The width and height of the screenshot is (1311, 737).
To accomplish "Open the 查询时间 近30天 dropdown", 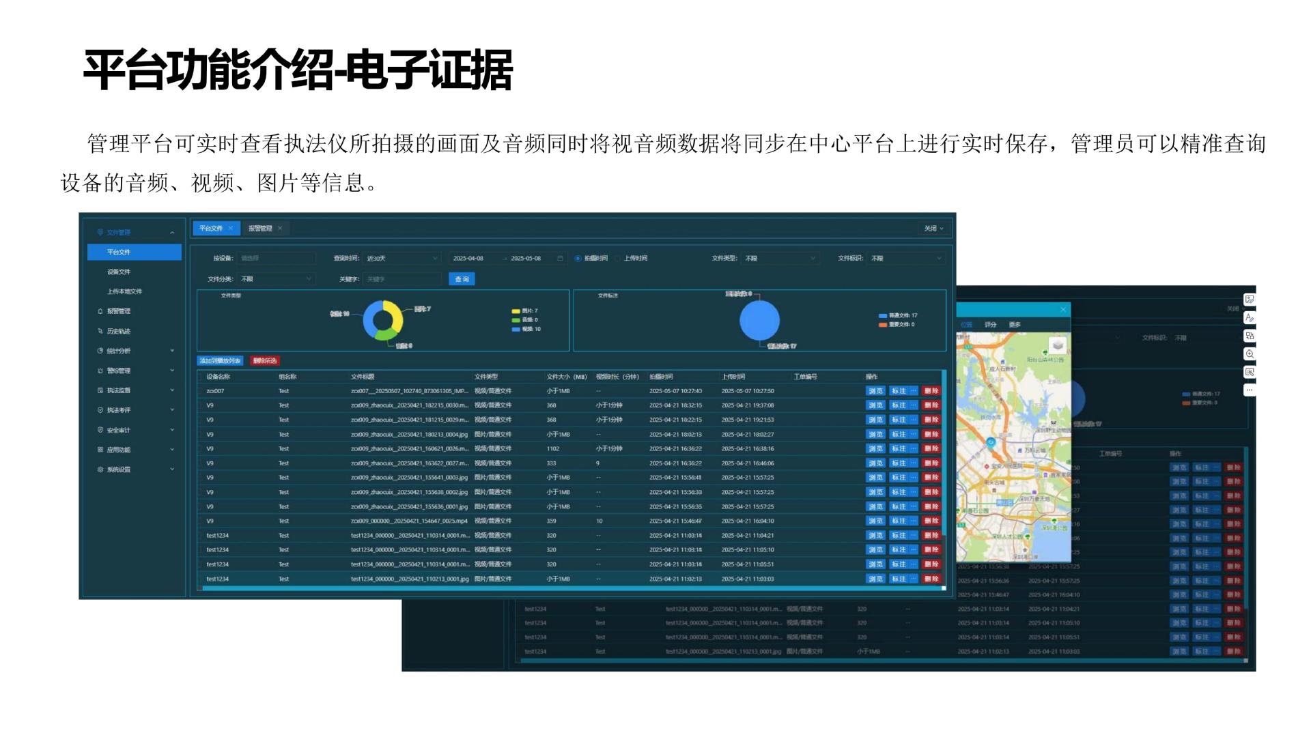I will click(x=401, y=259).
